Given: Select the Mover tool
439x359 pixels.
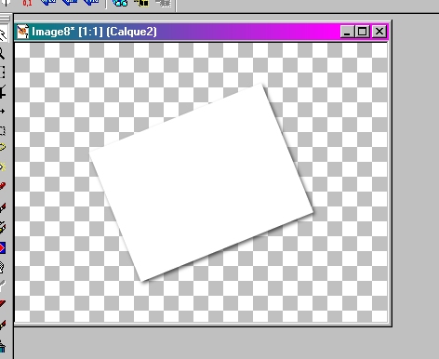Looking at the screenshot, I should (2, 112).
